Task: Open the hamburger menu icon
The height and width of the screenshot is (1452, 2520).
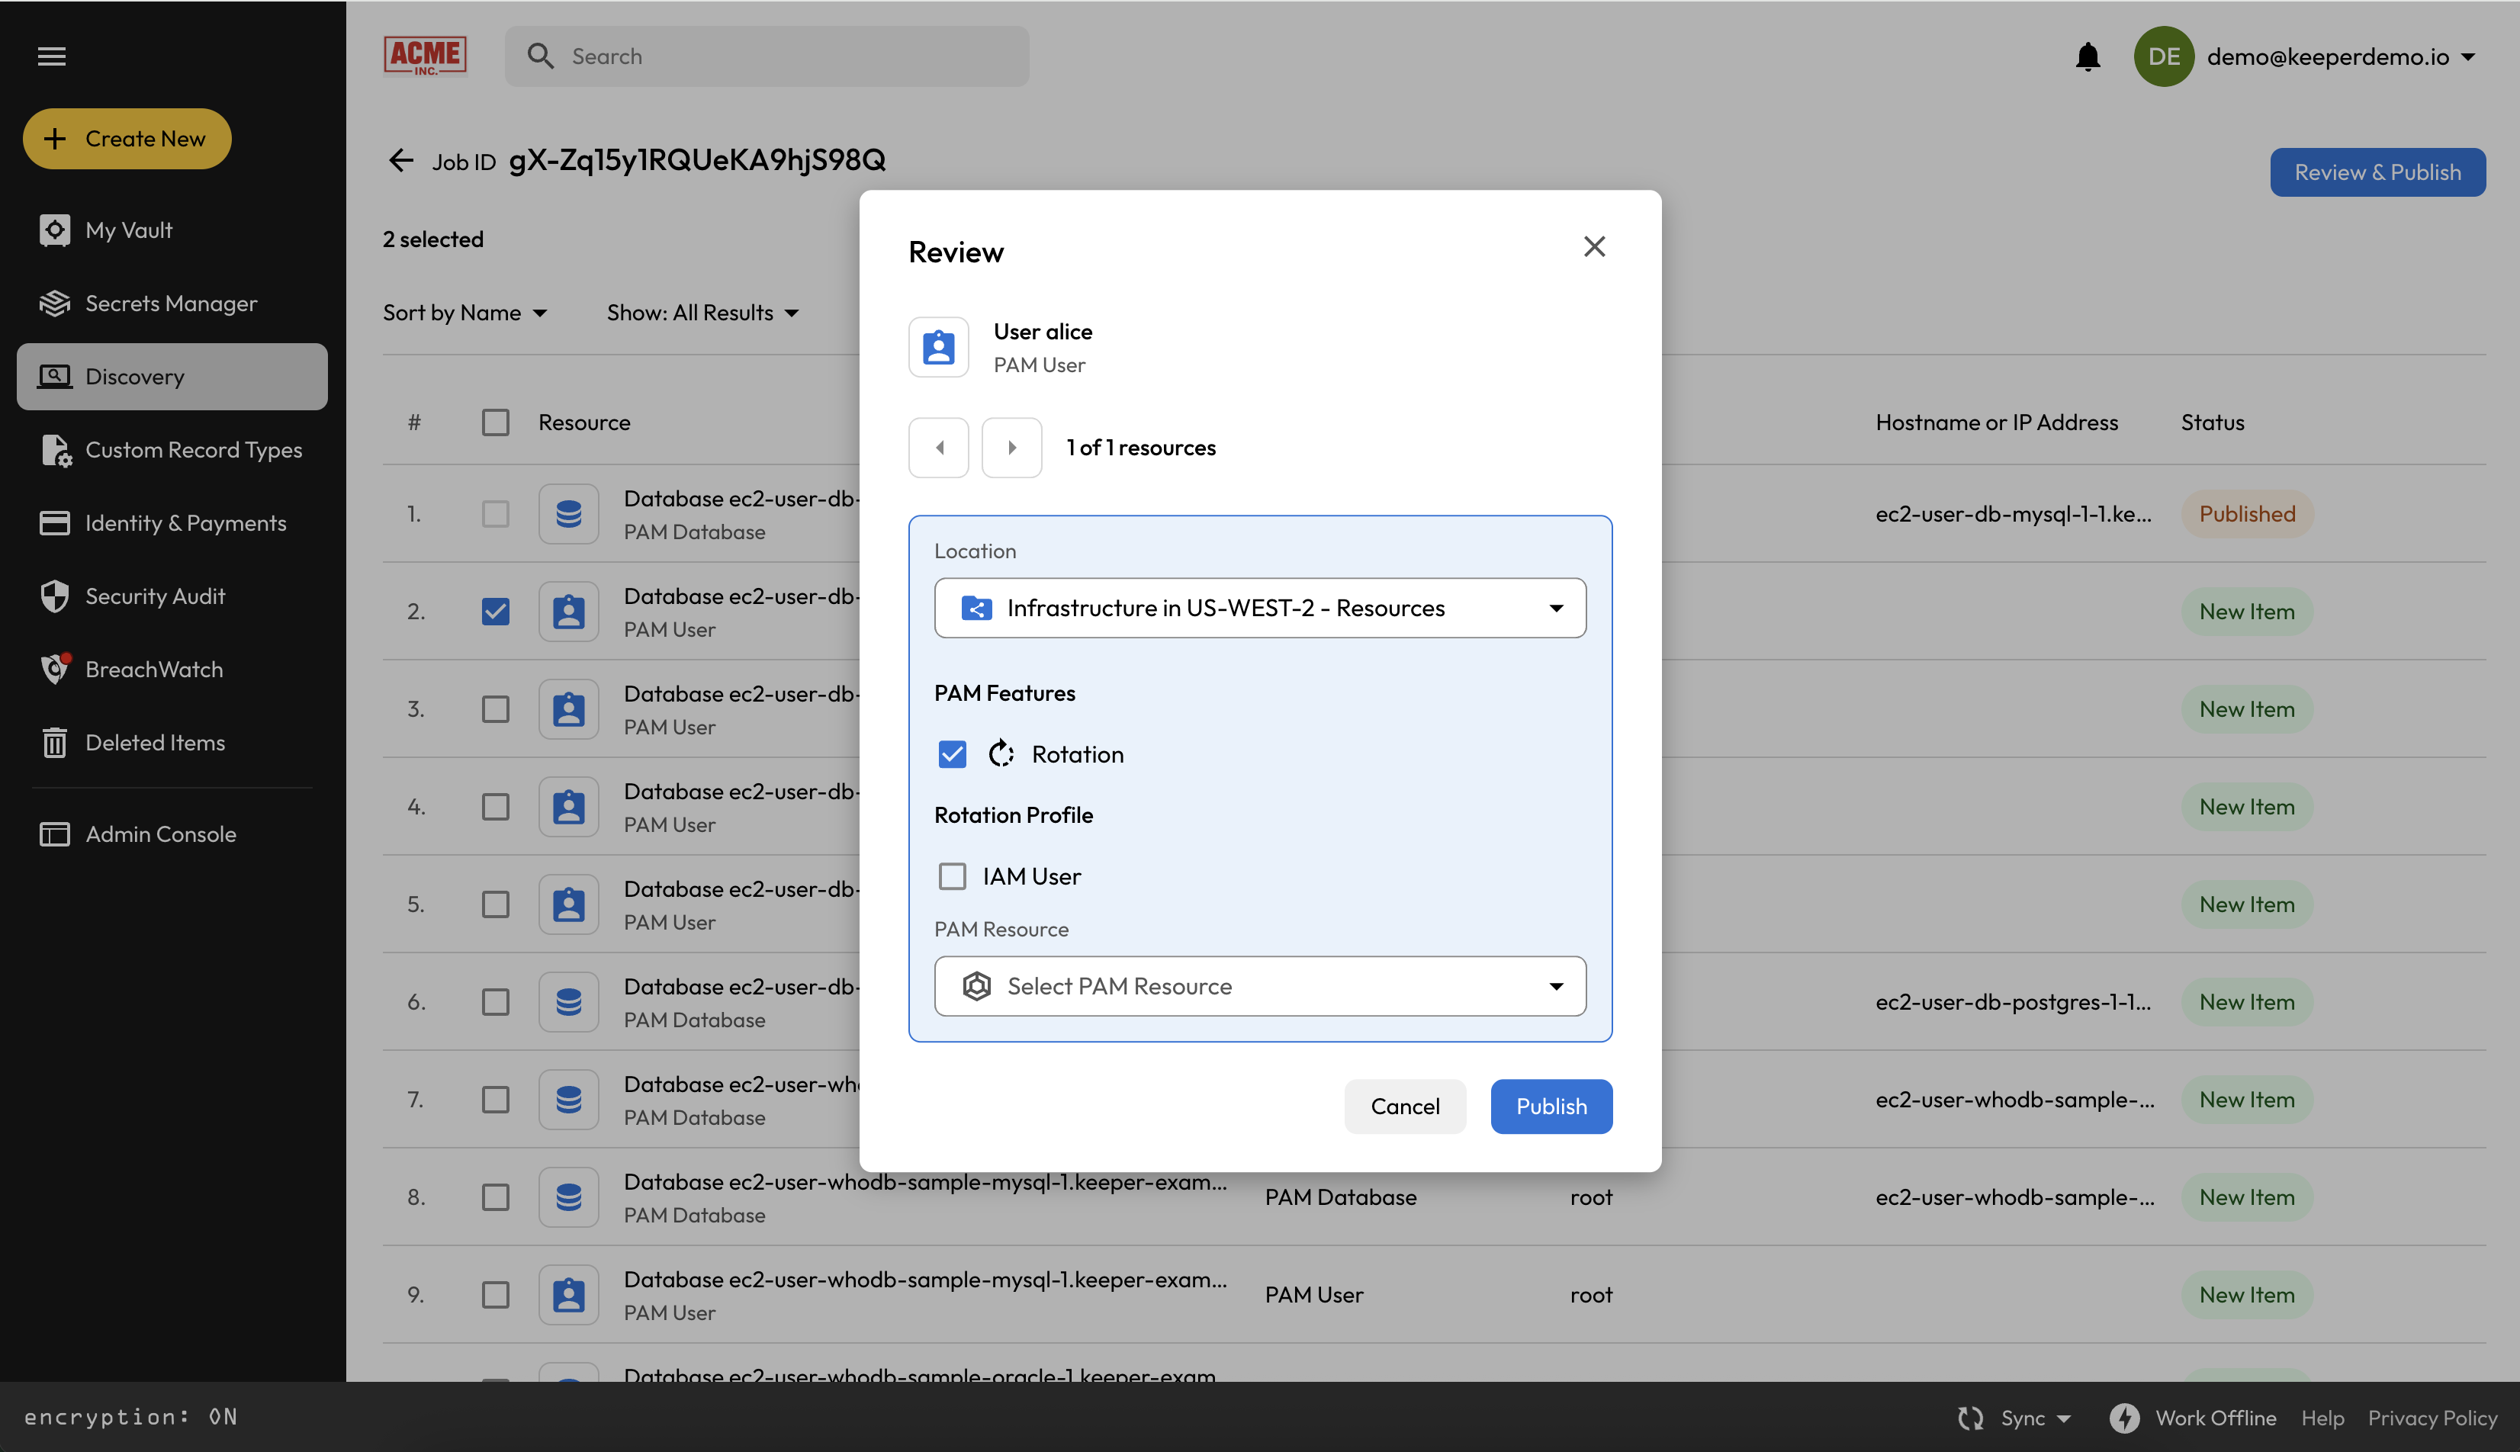Action: [x=52, y=57]
